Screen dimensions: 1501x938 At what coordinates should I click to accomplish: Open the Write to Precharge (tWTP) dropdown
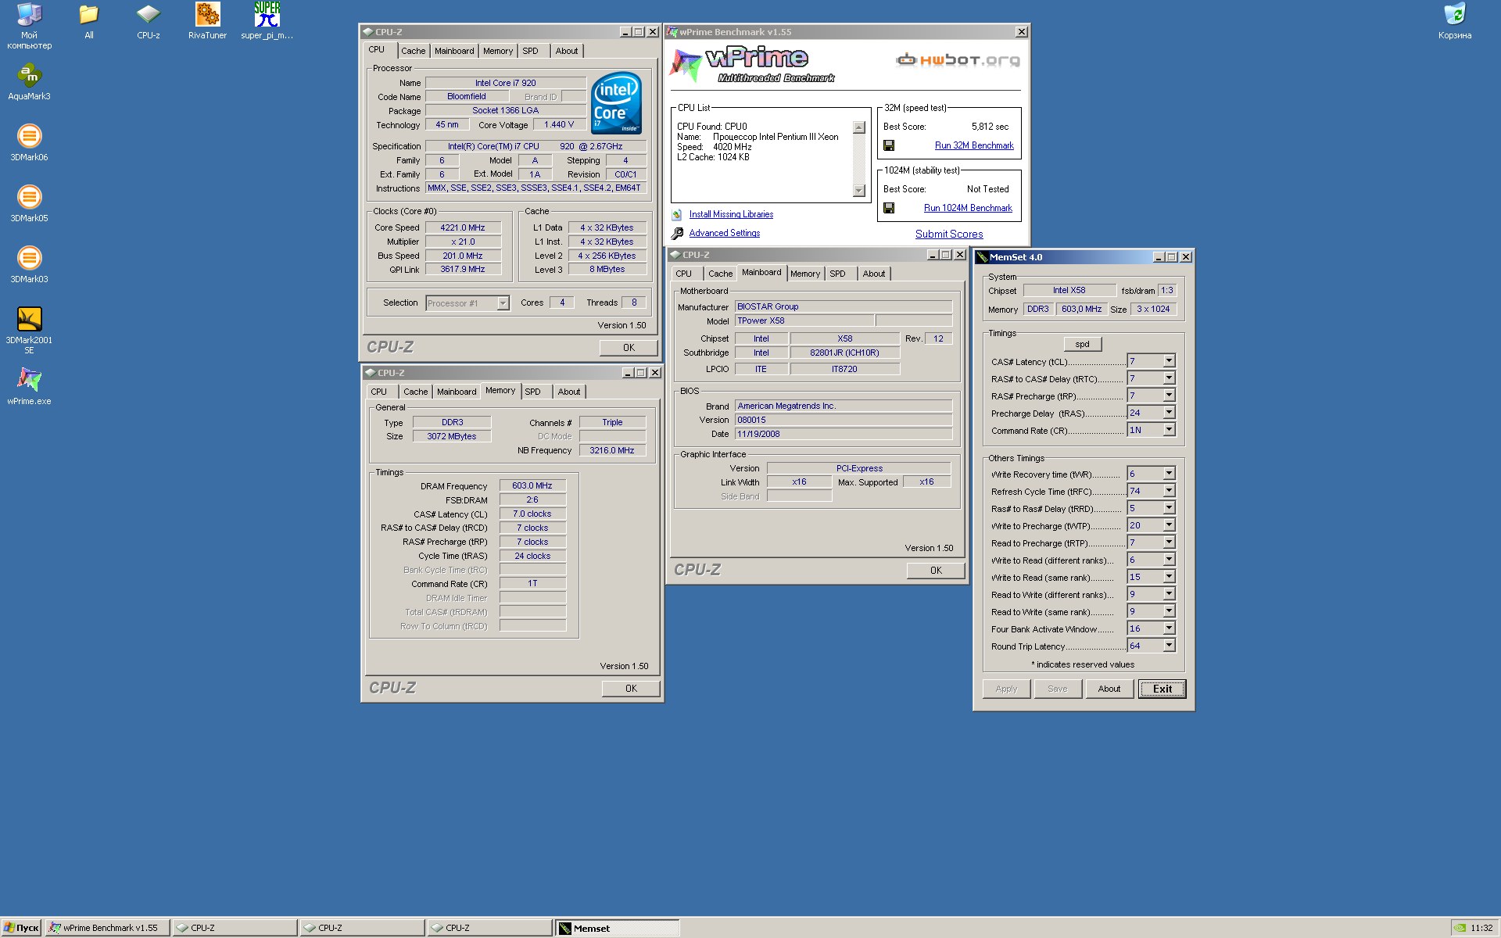point(1169,525)
